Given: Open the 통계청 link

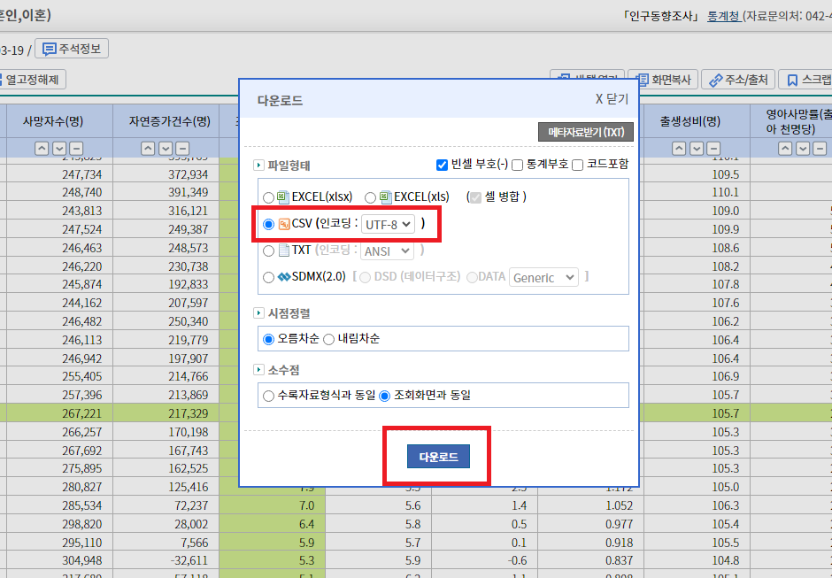Looking at the screenshot, I should pyautogui.click(x=723, y=17).
